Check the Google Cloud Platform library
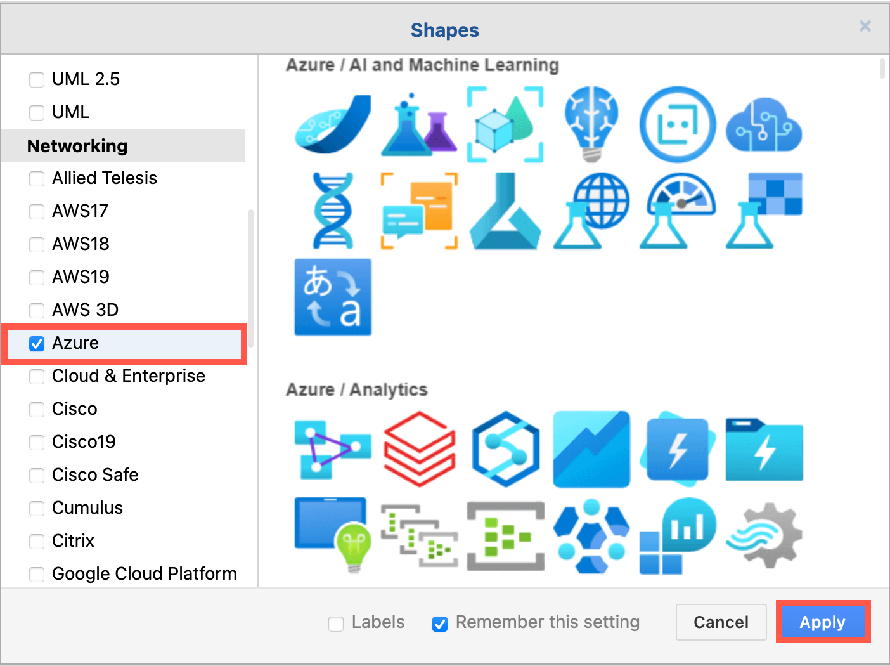 pyautogui.click(x=37, y=574)
